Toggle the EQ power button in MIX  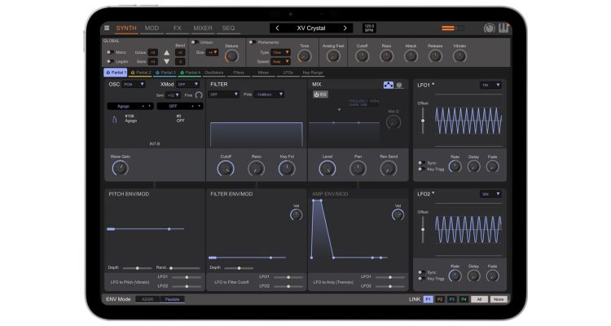click(320, 95)
